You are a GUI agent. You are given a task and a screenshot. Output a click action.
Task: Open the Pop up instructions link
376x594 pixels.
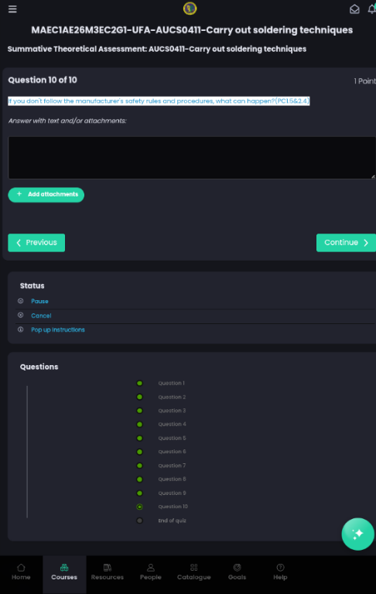(57, 329)
